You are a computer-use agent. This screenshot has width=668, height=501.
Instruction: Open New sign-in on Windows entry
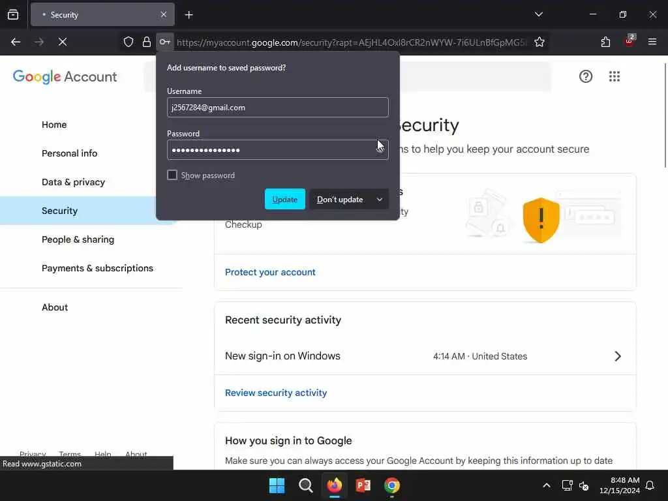click(425, 356)
